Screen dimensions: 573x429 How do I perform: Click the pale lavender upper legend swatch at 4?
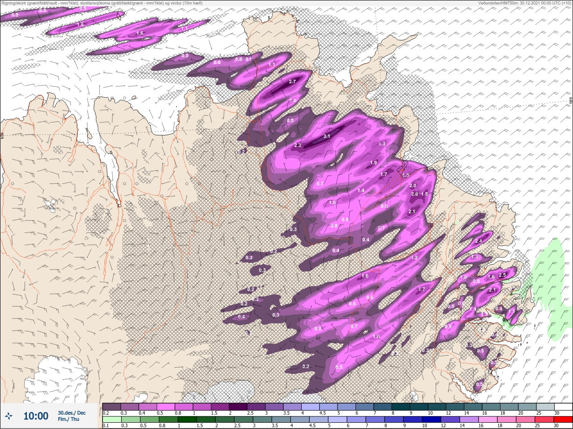pos(311,407)
